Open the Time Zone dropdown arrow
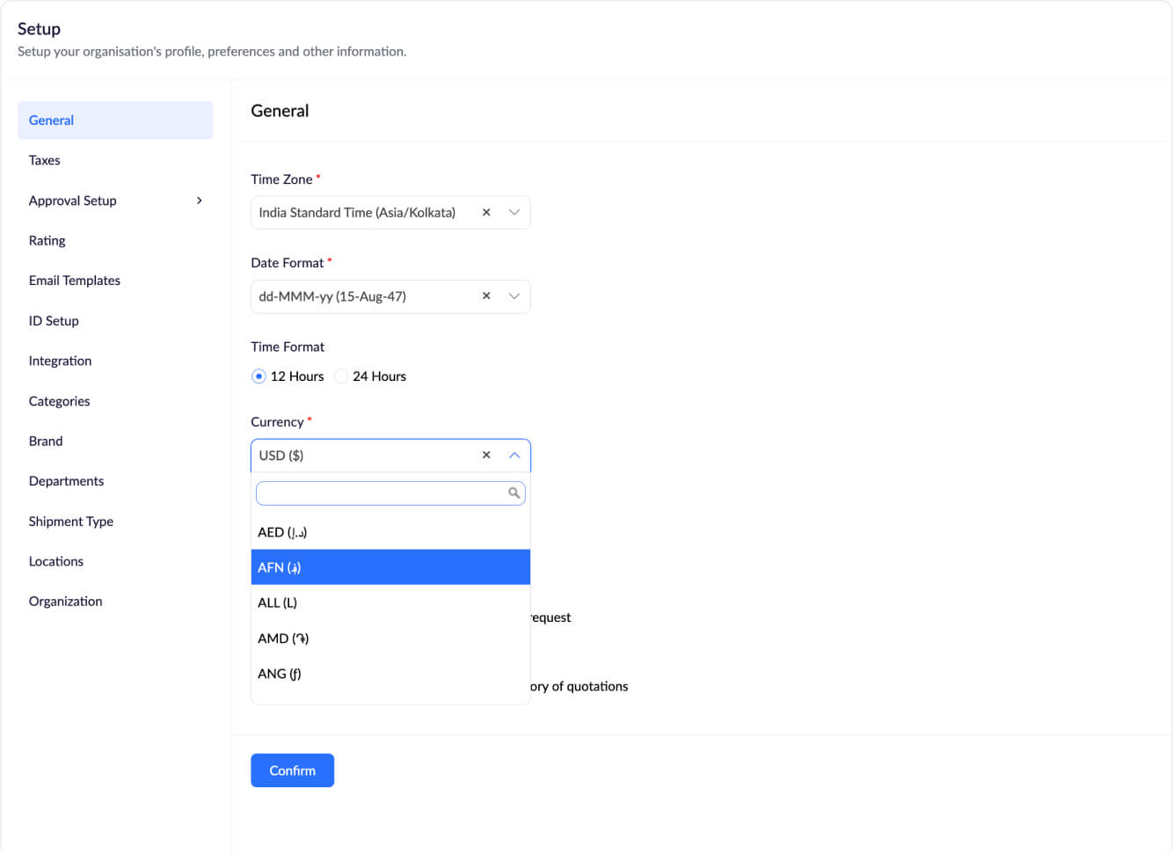This screenshot has width=1173, height=855. point(514,213)
